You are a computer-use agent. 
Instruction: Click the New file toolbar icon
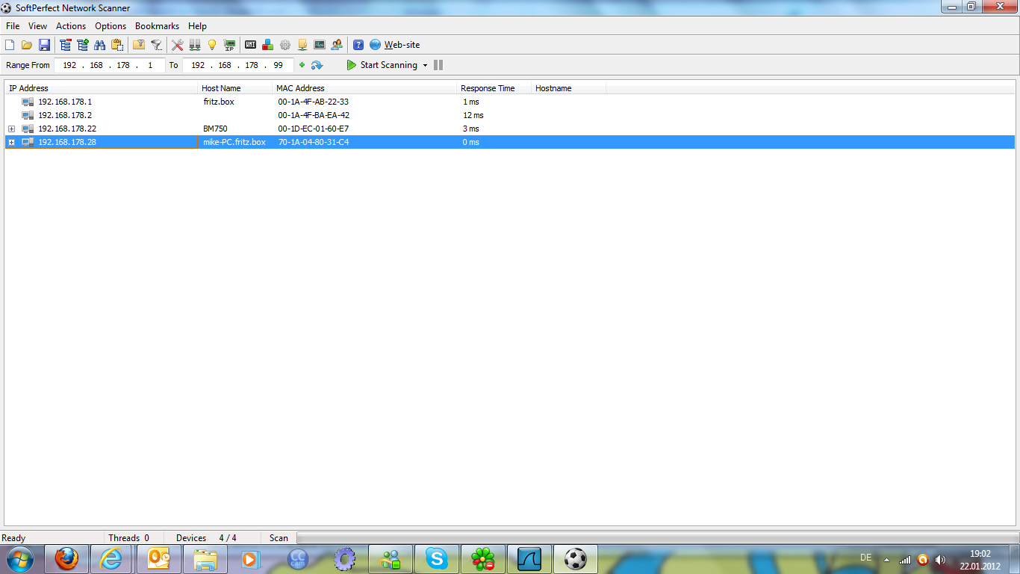tap(10, 45)
